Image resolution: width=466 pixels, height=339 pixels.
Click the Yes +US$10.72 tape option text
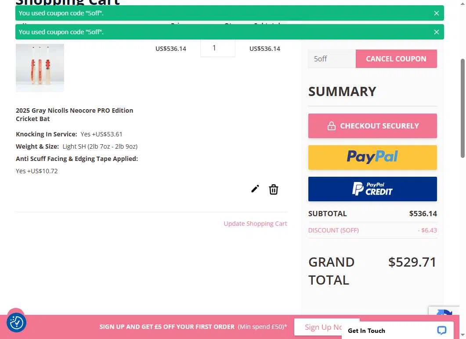pyautogui.click(x=36, y=171)
